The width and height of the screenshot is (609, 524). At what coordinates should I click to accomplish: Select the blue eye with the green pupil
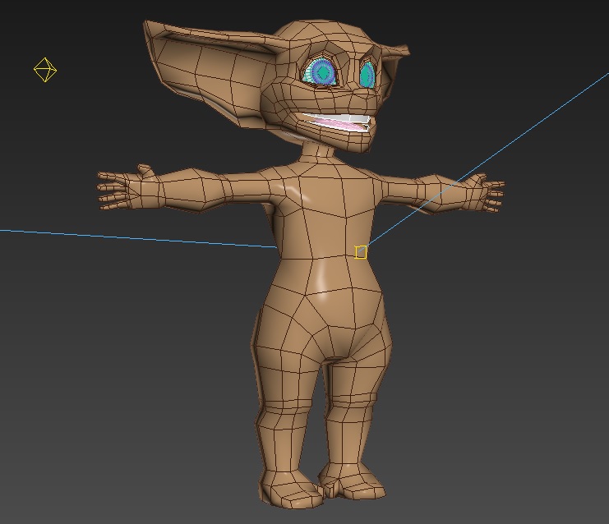[x=321, y=73]
